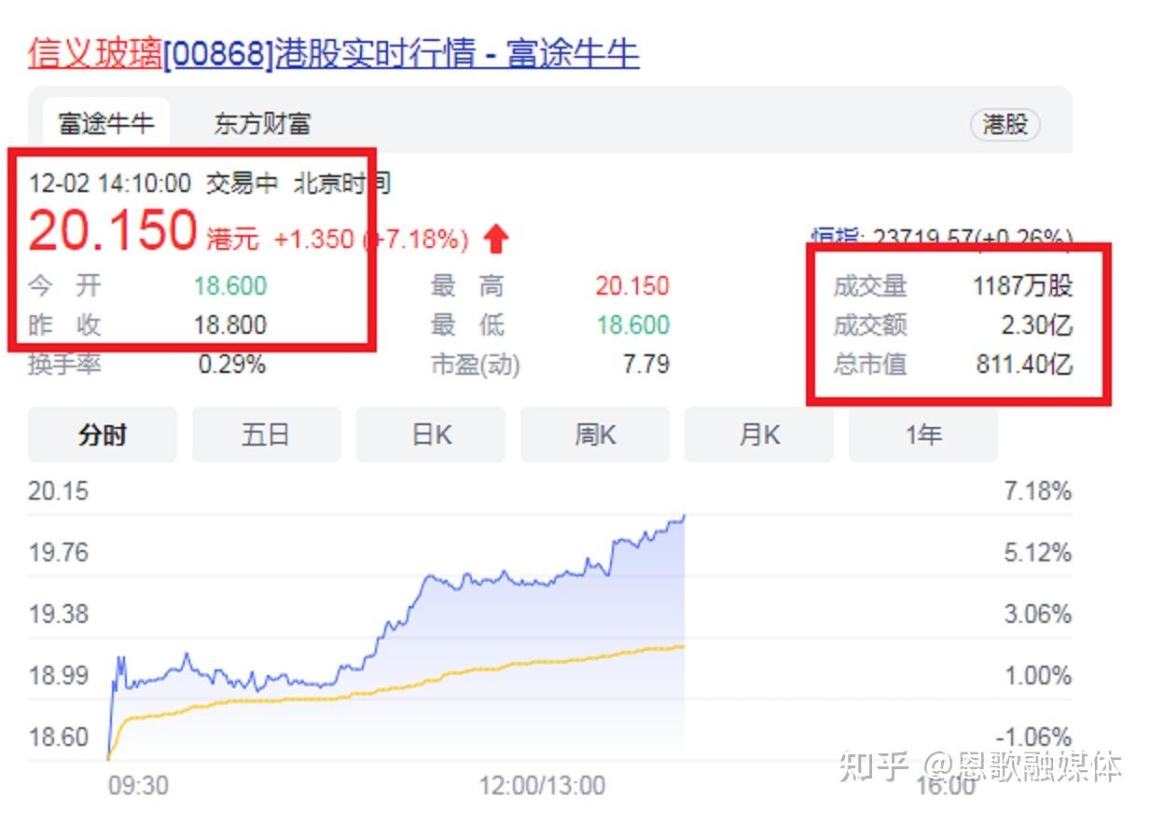Select the 分时 chart tab
The height and width of the screenshot is (813, 1151).
pyautogui.click(x=103, y=434)
